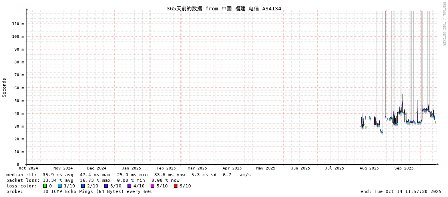Screen dimensions: 448x197
Task: Click the 50 m y-axis label
Action: (19, 100)
